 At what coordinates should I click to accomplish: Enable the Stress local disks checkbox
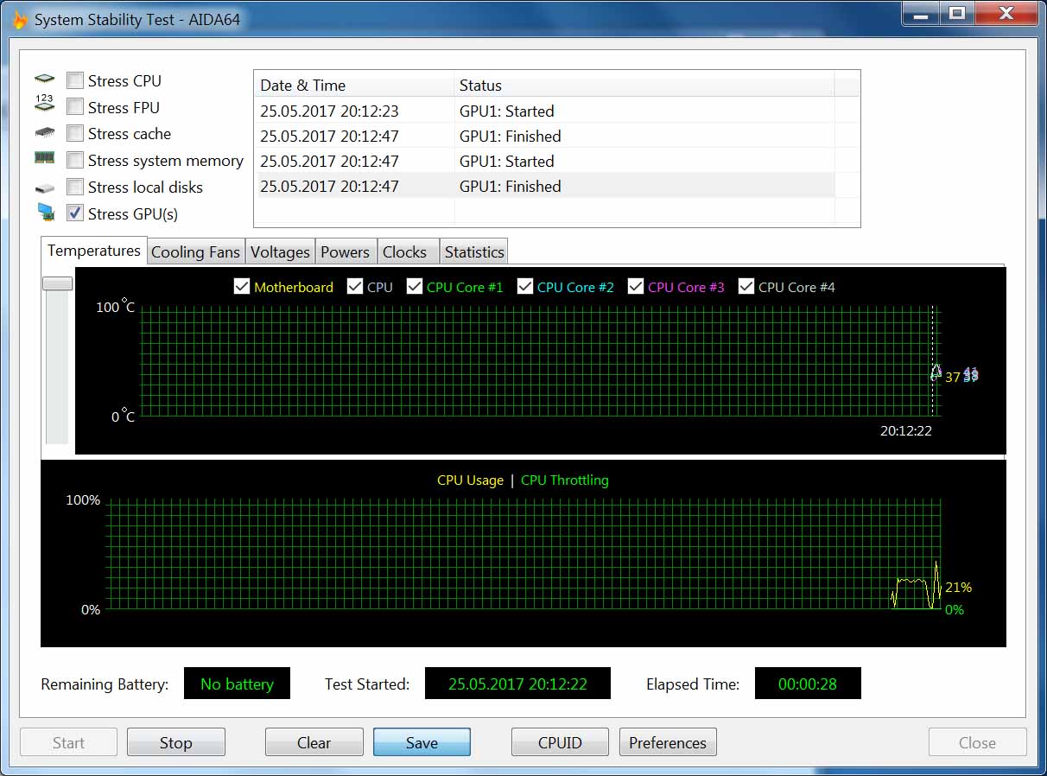pyautogui.click(x=75, y=187)
